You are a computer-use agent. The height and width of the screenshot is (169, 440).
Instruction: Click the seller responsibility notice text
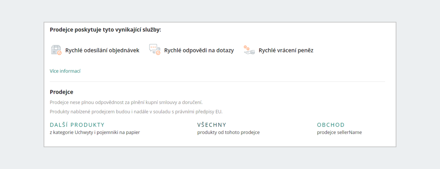pos(126,102)
